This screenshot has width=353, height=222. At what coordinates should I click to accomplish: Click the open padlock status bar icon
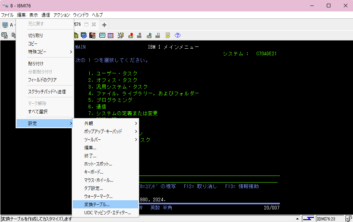click(x=349, y=219)
